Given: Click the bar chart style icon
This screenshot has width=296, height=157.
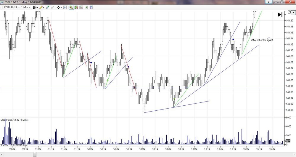Looking at the screenshot, I should 35,7.
